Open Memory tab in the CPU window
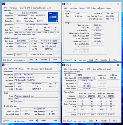The width and height of the screenshot is (123, 125). 22,8
